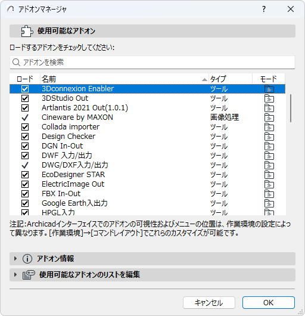
Task: Expand the アドオン情報 panel triangle
Action: click(15, 259)
